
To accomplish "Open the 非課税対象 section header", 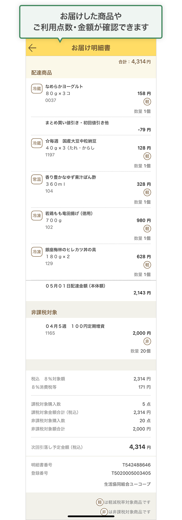I will [44, 312].
